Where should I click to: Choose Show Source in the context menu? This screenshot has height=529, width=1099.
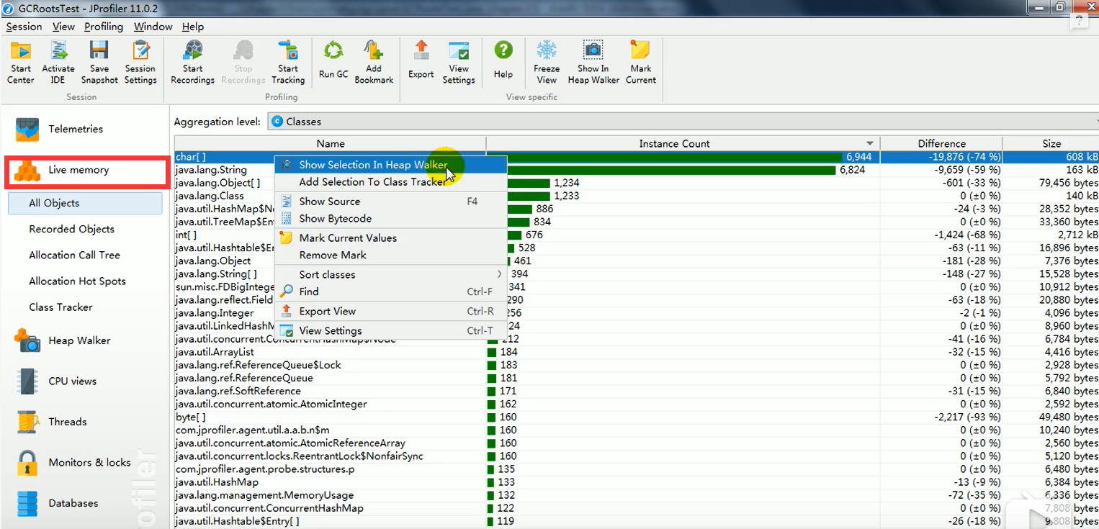pyautogui.click(x=391, y=202)
